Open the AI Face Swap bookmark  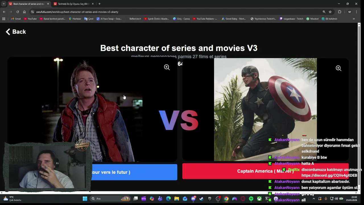point(109,19)
